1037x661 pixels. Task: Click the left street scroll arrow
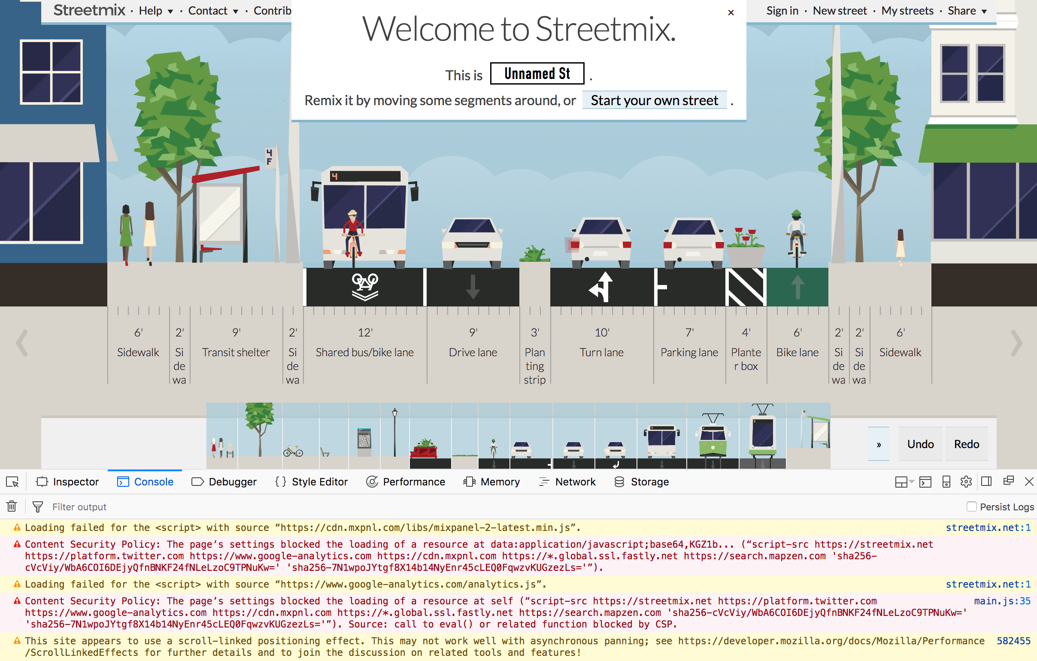click(21, 343)
